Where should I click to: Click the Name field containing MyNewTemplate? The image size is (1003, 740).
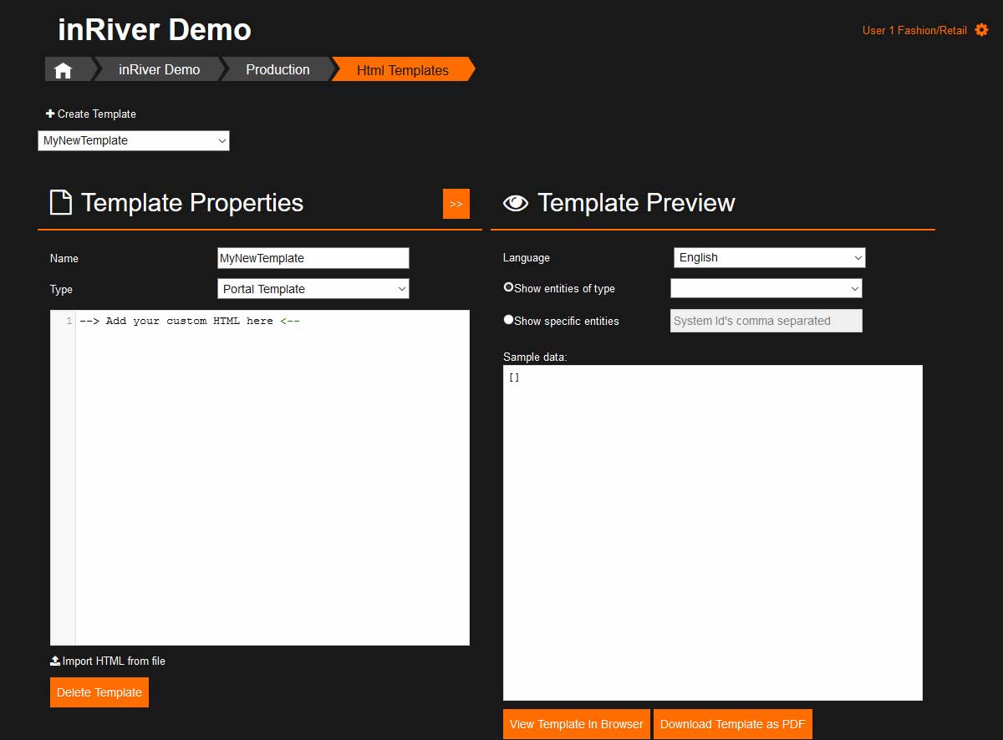[x=313, y=258]
